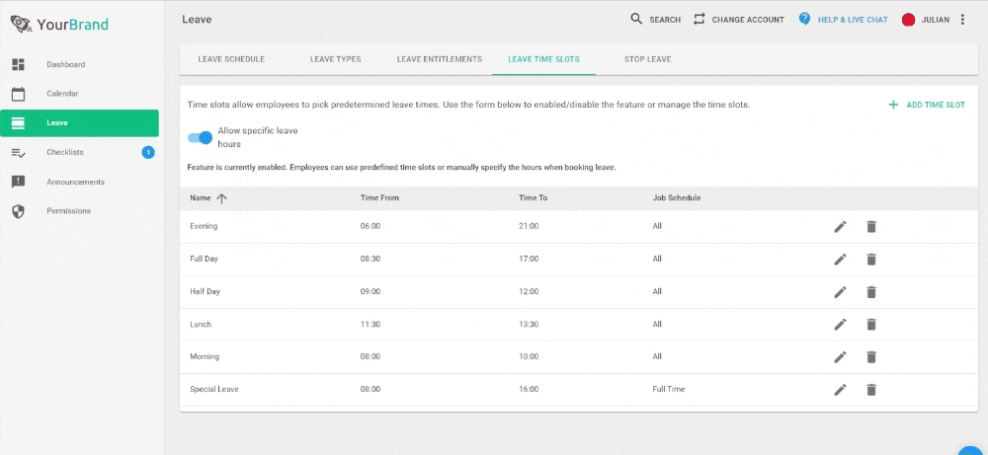Click the 21:00 time value

click(529, 226)
